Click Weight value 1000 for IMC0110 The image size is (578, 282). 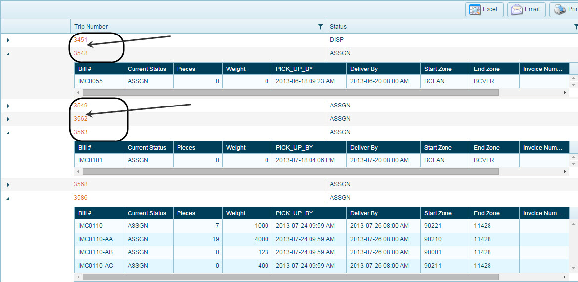pos(247,226)
